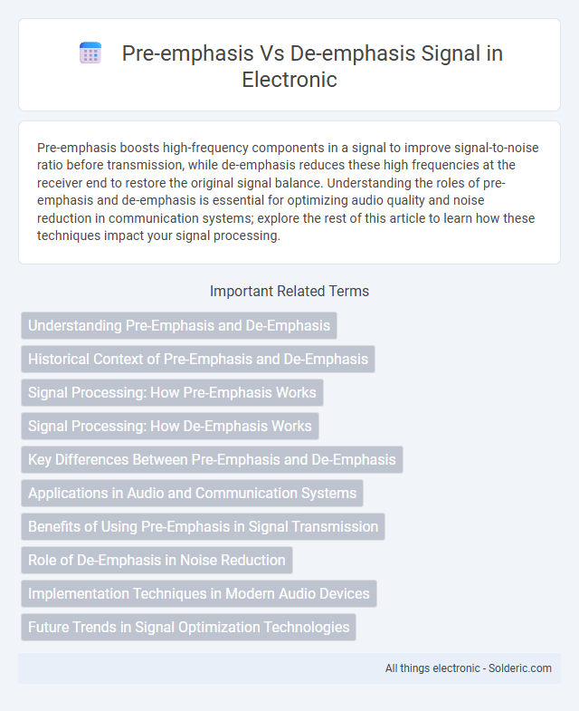Choose Signal Processing: How De-Emphasis Works
Image resolution: width=579 pixels, height=711 pixels.
170,427
